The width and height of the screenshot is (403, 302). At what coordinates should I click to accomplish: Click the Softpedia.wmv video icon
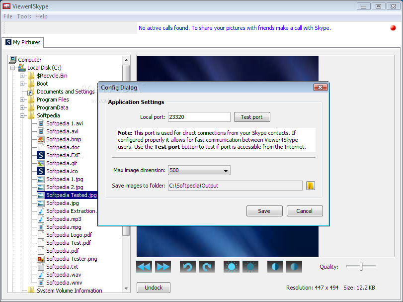pyautogui.click(x=41, y=283)
